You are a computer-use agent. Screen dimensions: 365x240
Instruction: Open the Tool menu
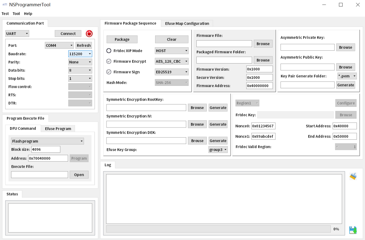pos(16,14)
